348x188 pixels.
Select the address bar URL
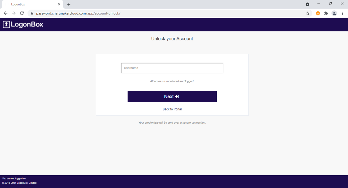point(78,13)
